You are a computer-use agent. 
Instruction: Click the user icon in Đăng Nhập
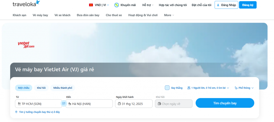point(218,5)
